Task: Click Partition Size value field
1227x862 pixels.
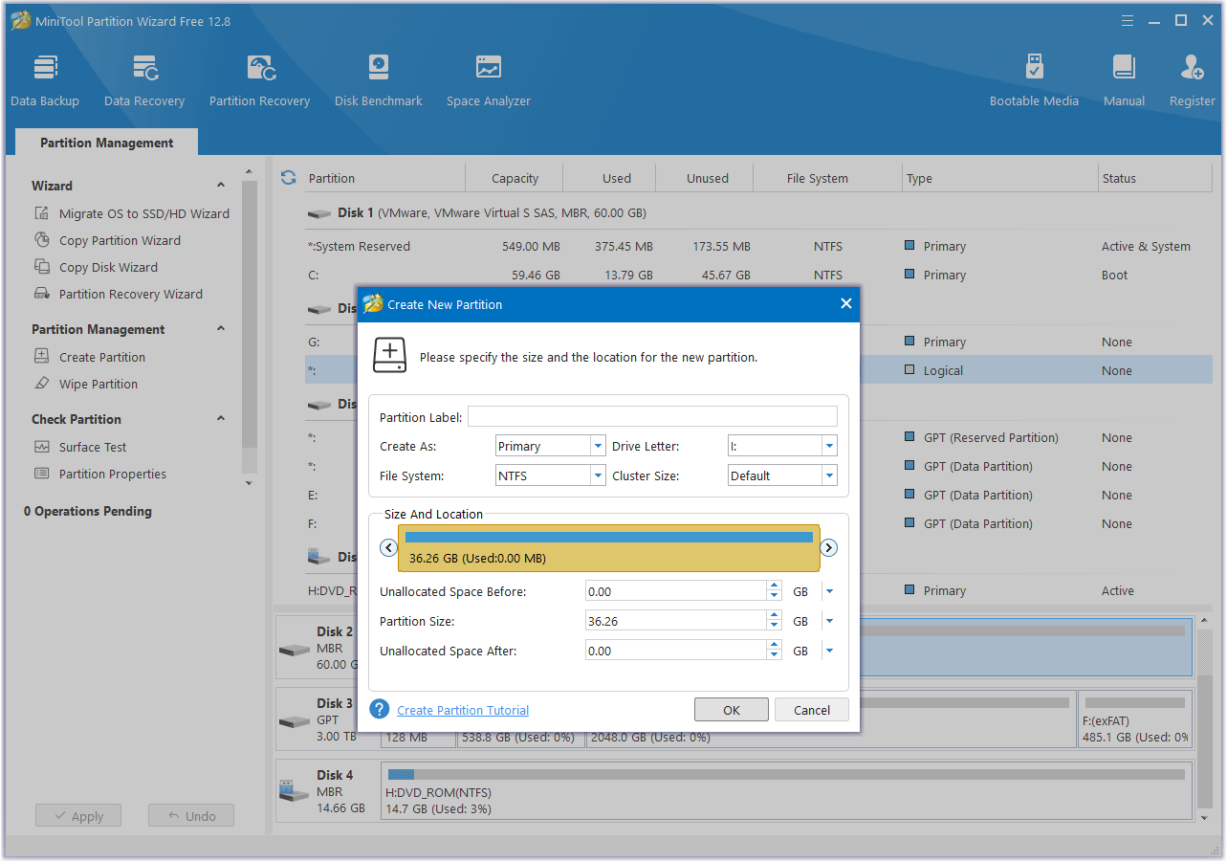Action: pyautogui.click(x=676, y=621)
